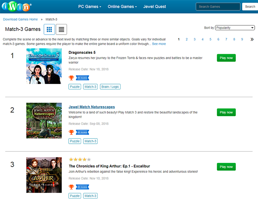Select Match-3 tag under Dragonscales 5
The height and width of the screenshot is (206, 258).
click(x=90, y=87)
